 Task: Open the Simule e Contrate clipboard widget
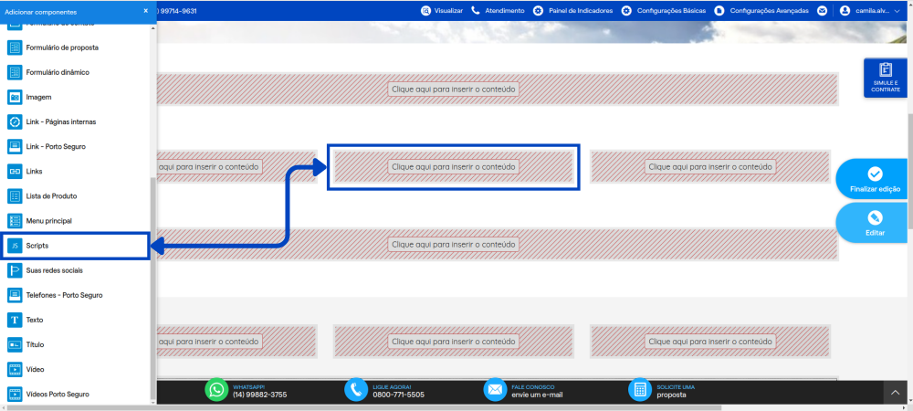pos(885,78)
